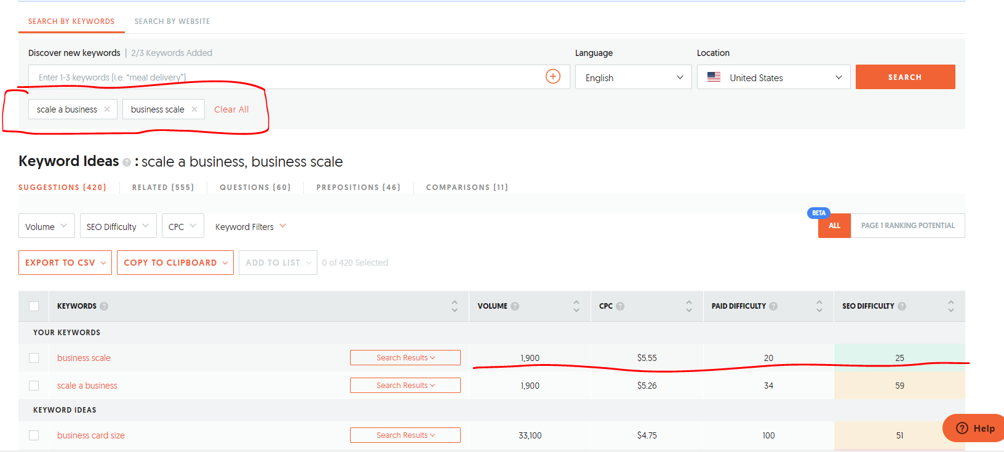1004x452 pixels.
Task: Open the Comparisons (11) tab
Action: pyautogui.click(x=467, y=188)
